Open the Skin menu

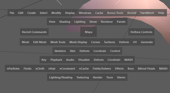pos(72,51)
